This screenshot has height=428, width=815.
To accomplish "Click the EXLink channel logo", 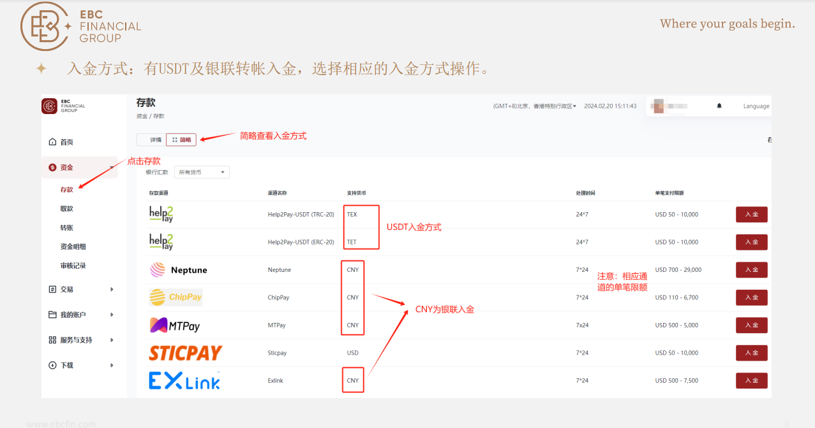I will click(x=184, y=381).
